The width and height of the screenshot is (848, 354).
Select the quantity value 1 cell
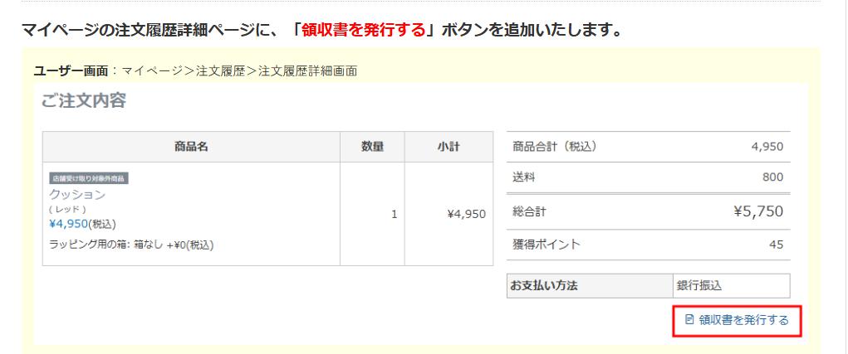coord(373,214)
